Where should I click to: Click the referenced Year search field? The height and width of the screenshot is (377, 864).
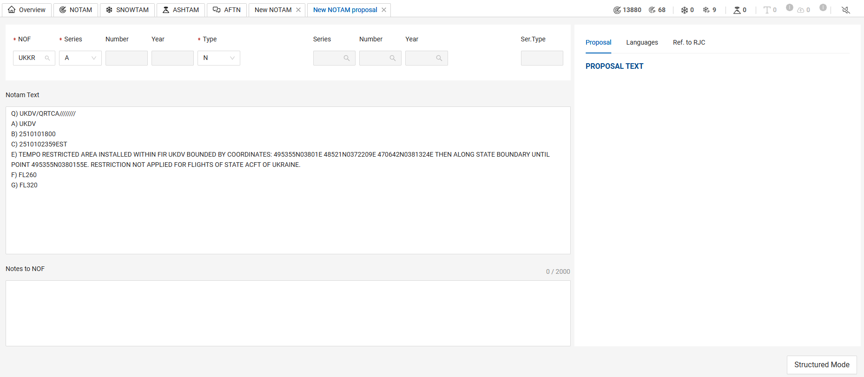tap(427, 58)
